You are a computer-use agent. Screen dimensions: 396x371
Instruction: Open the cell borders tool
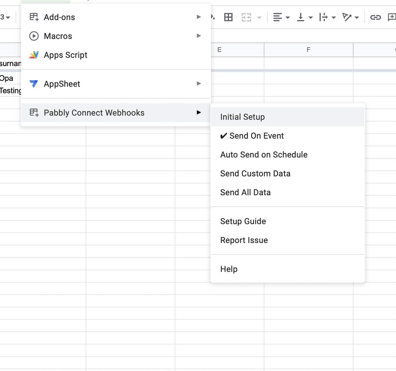click(228, 17)
